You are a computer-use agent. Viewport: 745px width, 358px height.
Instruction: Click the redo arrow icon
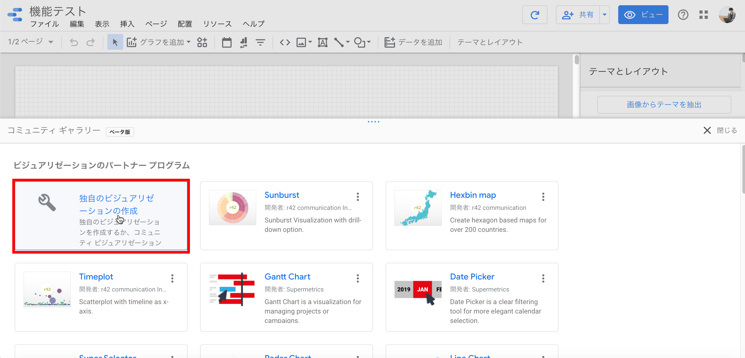tap(91, 42)
